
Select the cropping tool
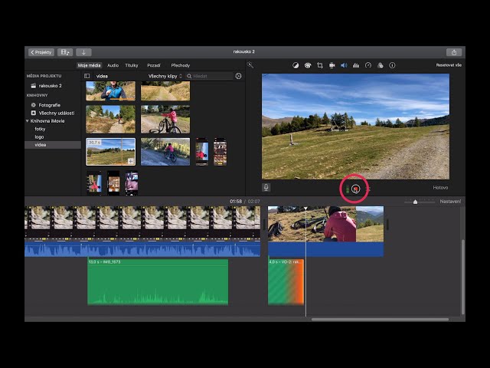(x=320, y=65)
